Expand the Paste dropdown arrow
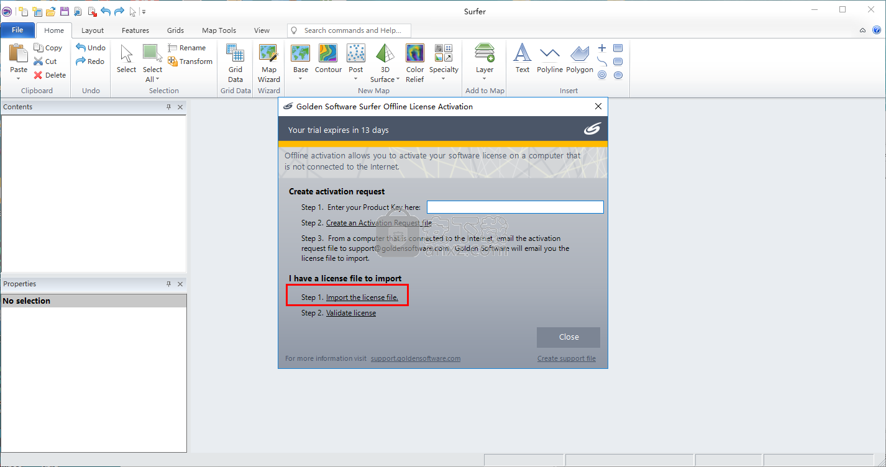 click(19, 78)
